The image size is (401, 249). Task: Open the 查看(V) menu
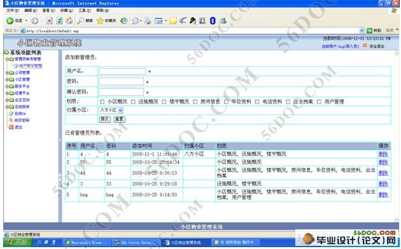pyautogui.click(x=48, y=10)
